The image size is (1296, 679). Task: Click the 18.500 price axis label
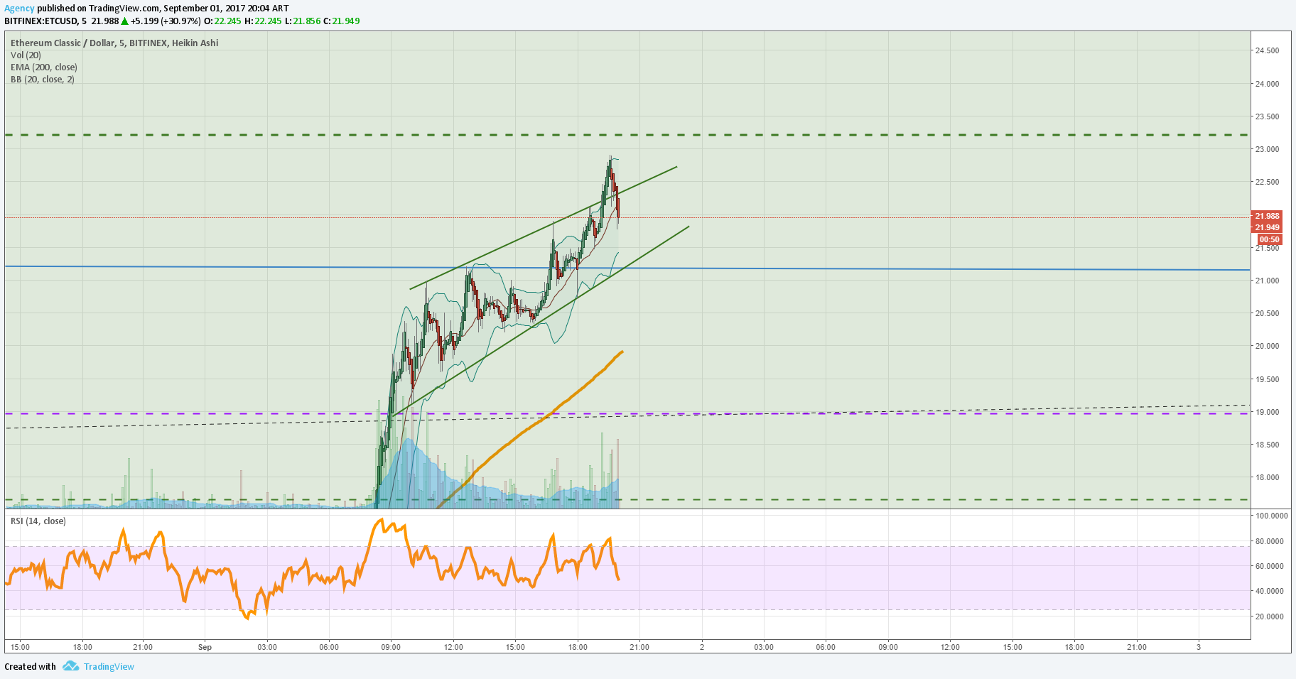[x=1267, y=445]
